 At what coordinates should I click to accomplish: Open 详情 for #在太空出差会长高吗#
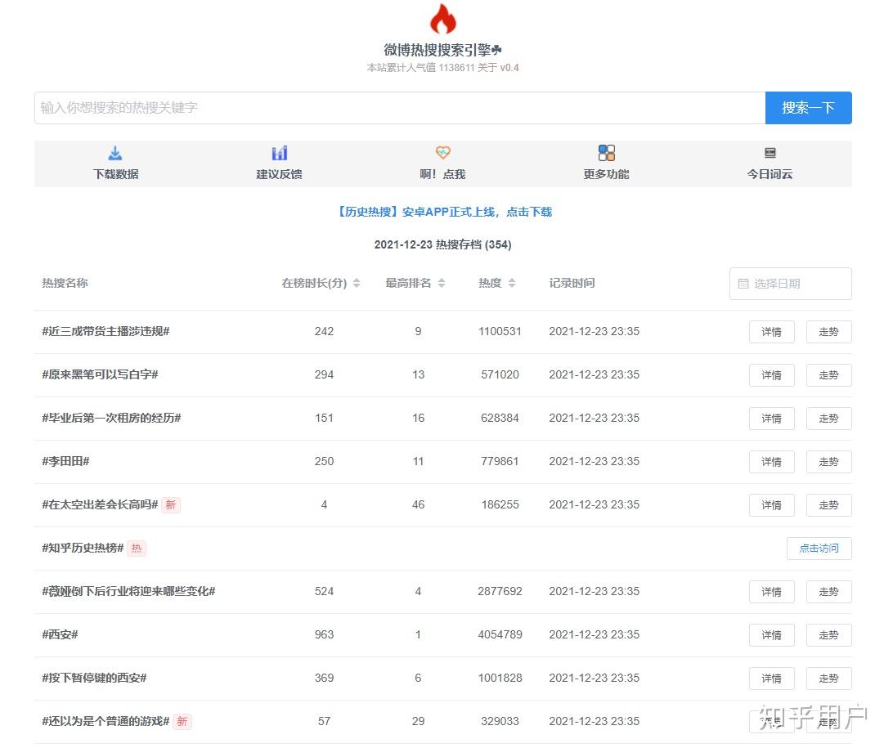[772, 505]
